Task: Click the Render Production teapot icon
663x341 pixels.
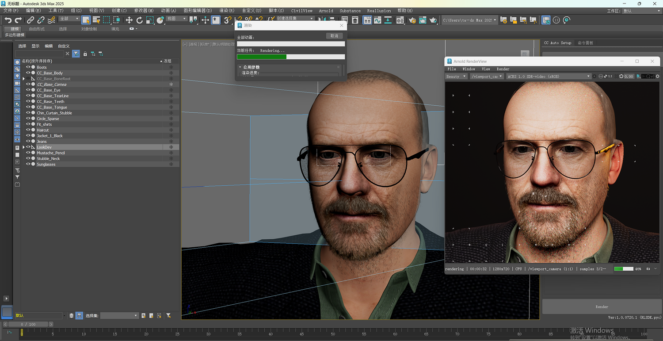Action: 434,20
